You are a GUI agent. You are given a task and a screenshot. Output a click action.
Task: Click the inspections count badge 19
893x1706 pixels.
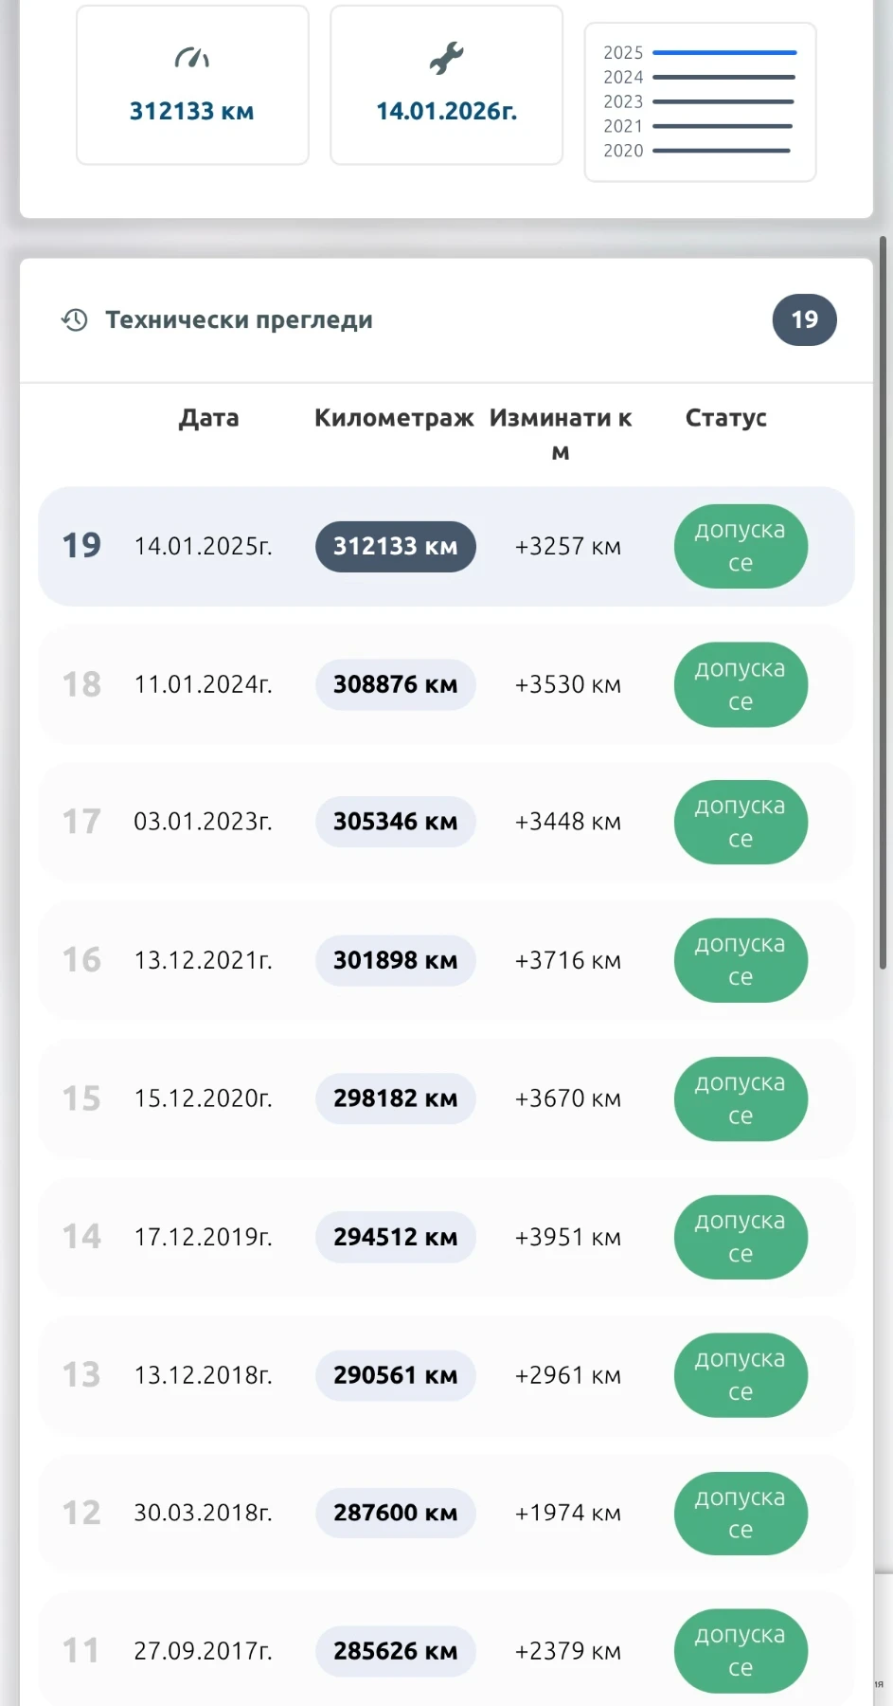(x=804, y=320)
